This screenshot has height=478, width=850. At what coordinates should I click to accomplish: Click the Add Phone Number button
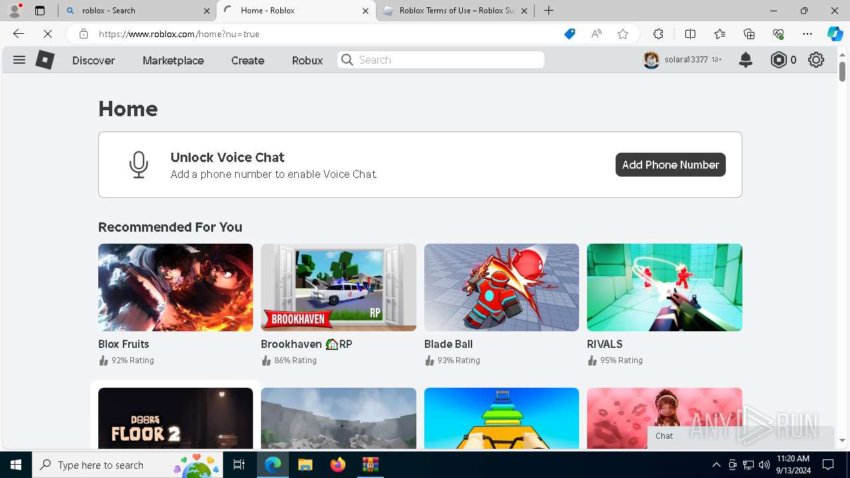click(671, 165)
